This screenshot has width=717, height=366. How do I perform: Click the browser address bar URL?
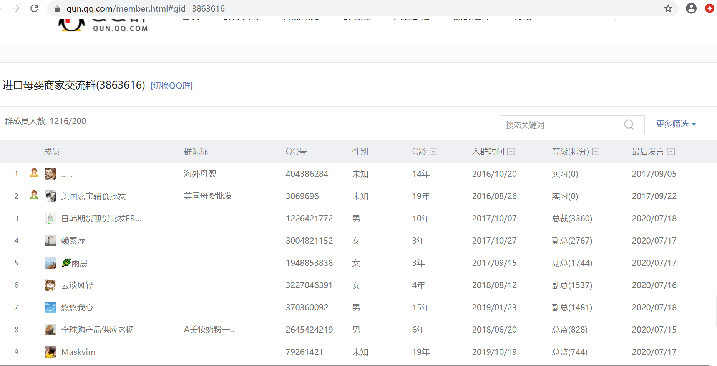pyautogui.click(x=145, y=8)
